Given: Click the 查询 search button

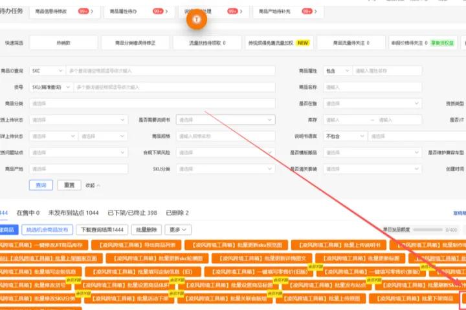Looking at the screenshot, I should point(41,185).
